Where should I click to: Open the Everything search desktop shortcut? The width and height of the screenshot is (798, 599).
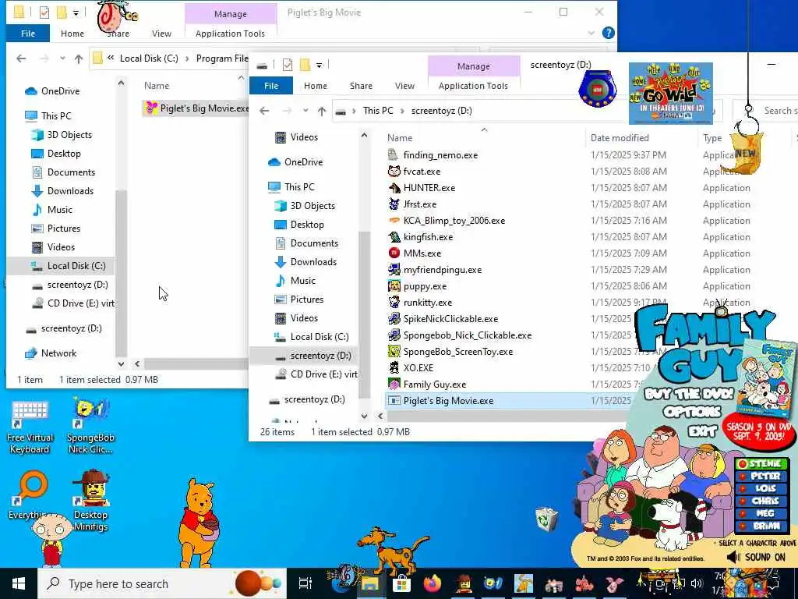[30, 495]
